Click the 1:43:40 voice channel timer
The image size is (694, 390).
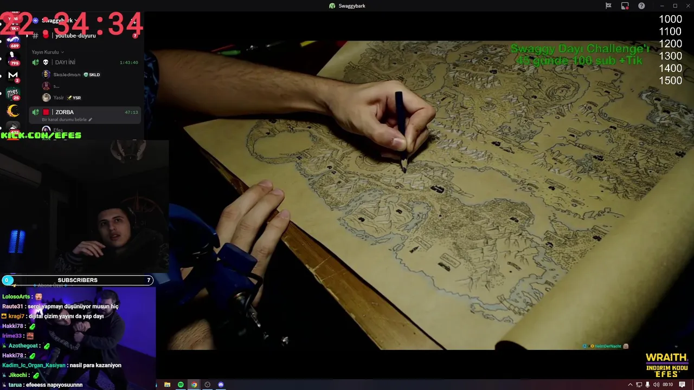pyautogui.click(x=129, y=62)
